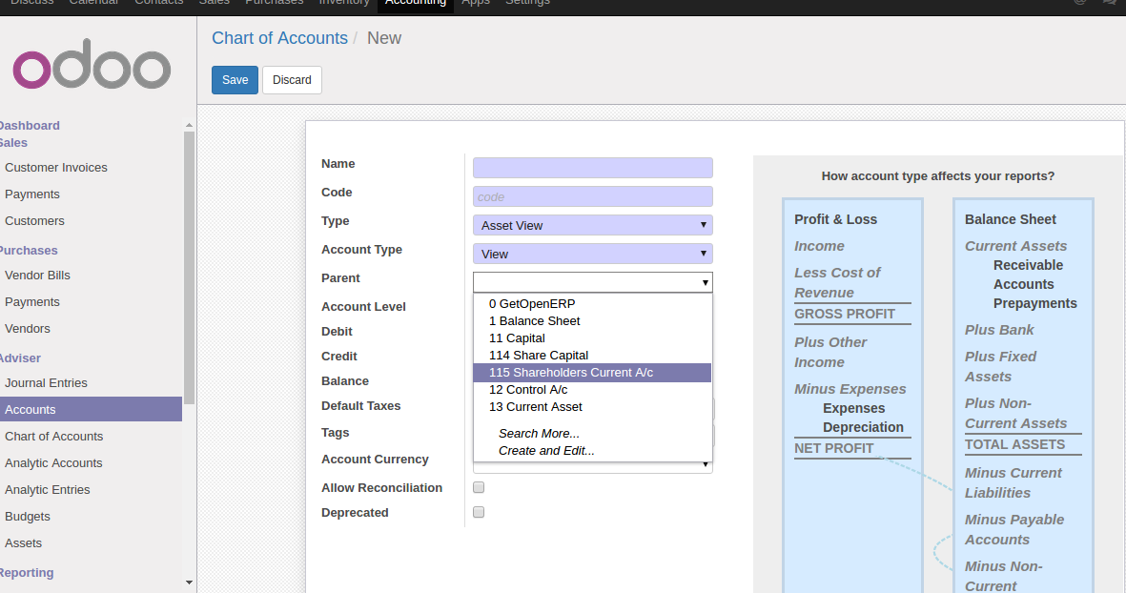The width and height of the screenshot is (1126, 593).
Task: Discard the new account form
Action: (x=292, y=80)
